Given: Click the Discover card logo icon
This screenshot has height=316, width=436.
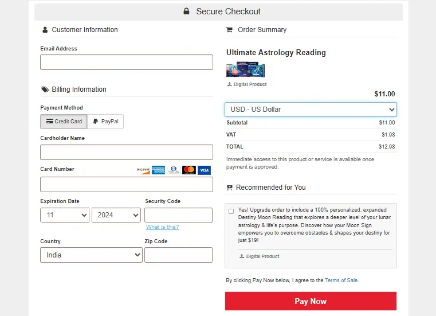Looking at the screenshot, I should click(x=143, y=170).
